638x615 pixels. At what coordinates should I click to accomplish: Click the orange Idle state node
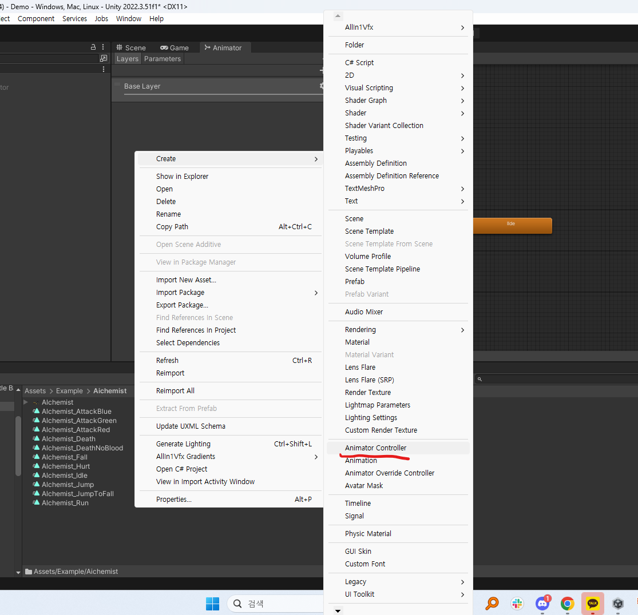click(512, 226)
